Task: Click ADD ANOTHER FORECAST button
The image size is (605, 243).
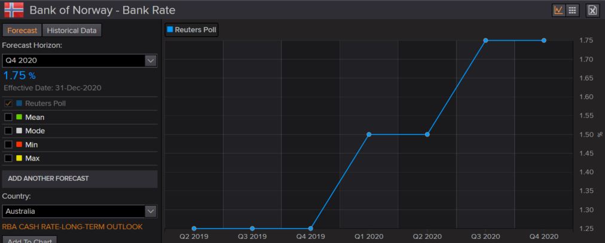Action: tap(80, 179)
